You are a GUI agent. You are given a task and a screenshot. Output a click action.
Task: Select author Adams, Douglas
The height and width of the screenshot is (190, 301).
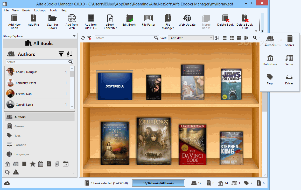(37, 72)
